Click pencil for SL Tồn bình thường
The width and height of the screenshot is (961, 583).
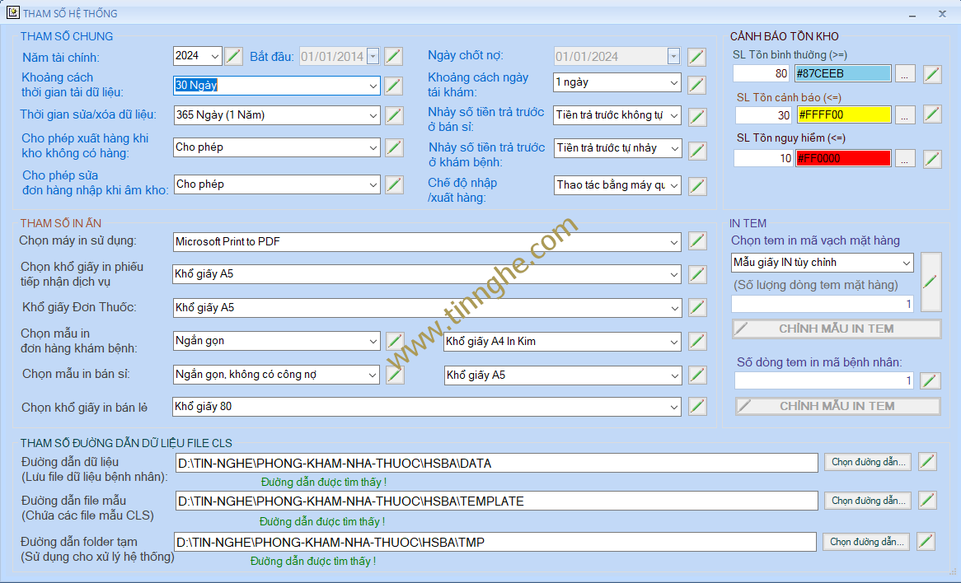tap(932, 74)
